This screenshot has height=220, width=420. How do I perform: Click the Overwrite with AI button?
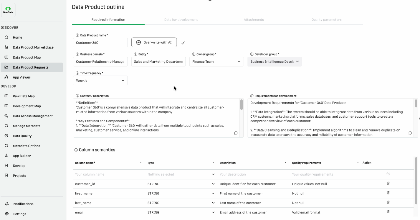154,42
